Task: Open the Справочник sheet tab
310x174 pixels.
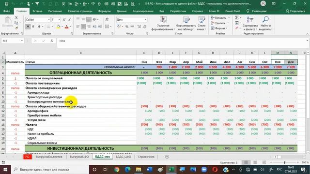Action: [x=146, y=157]
